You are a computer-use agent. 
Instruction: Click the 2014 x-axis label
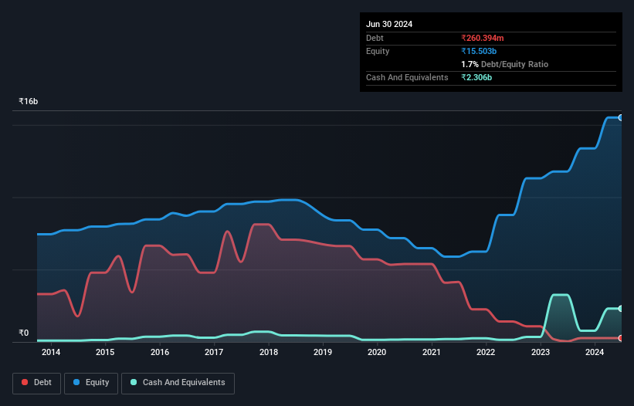[51, 352]
